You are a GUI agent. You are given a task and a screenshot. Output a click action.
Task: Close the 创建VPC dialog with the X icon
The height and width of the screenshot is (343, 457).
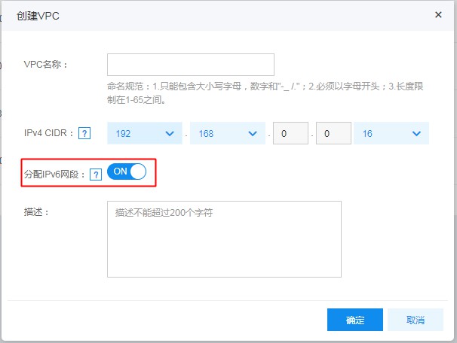point(438,14)
